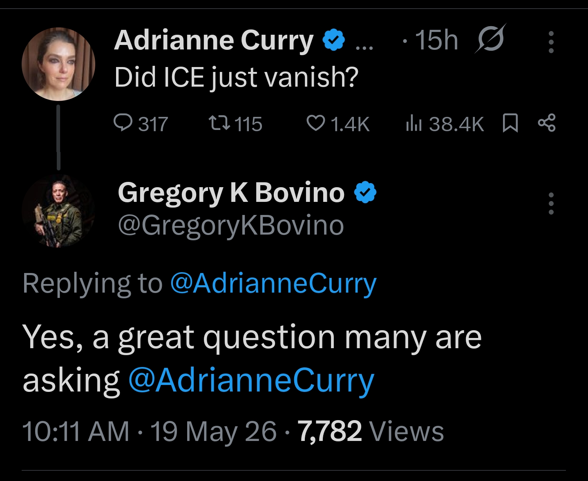The image size is (588, 481).
Task: Follow the @AdrianneCurry link in 'Replying to'
Action: [273, 284]
